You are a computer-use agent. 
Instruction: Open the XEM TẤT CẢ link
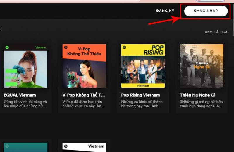coord(216,32)
